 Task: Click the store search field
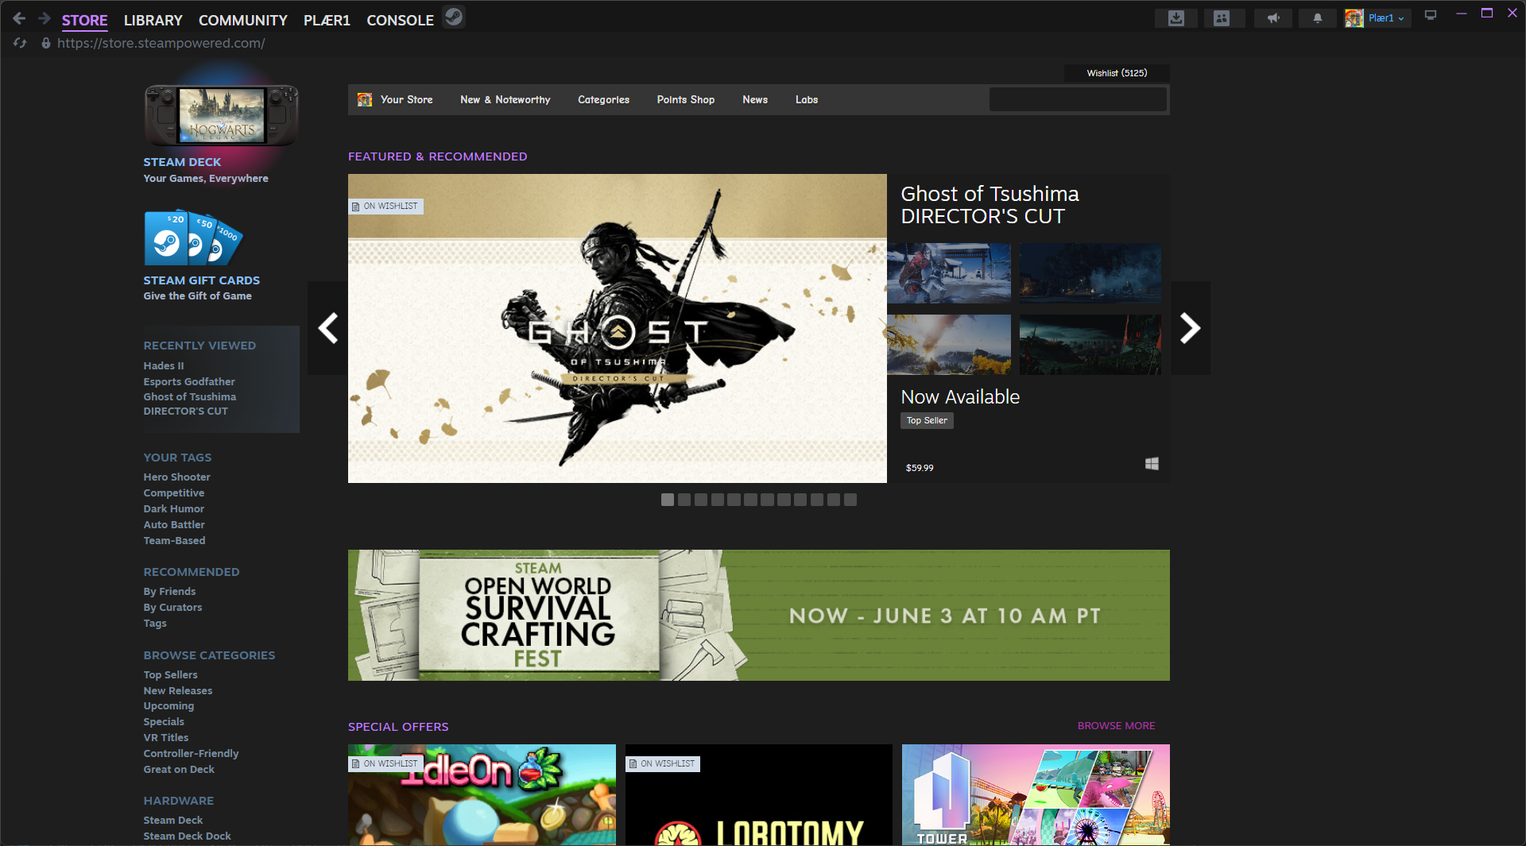click(1078, 99)
